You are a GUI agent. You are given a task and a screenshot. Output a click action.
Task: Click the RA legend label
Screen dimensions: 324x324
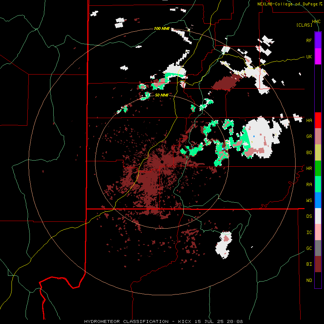309,185
